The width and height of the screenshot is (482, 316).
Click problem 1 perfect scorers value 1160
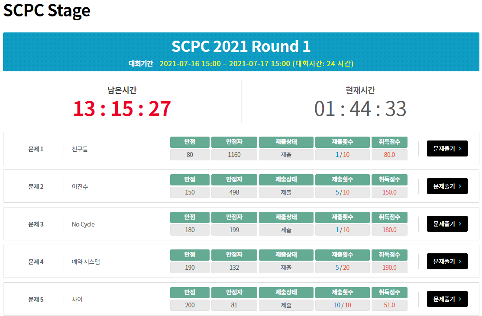(234, 155)
